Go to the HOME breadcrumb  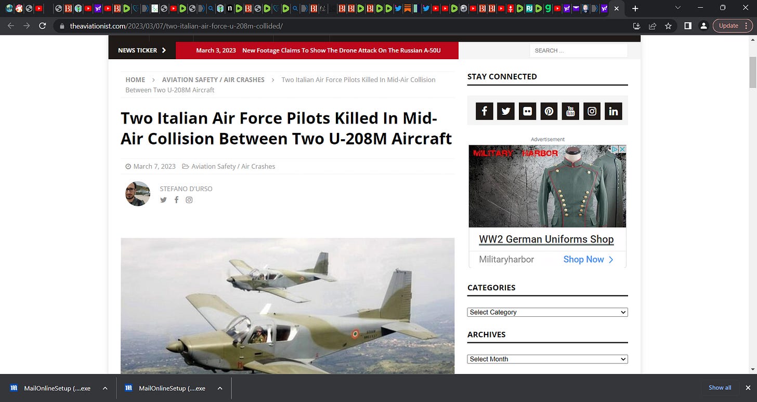point(135,79)
